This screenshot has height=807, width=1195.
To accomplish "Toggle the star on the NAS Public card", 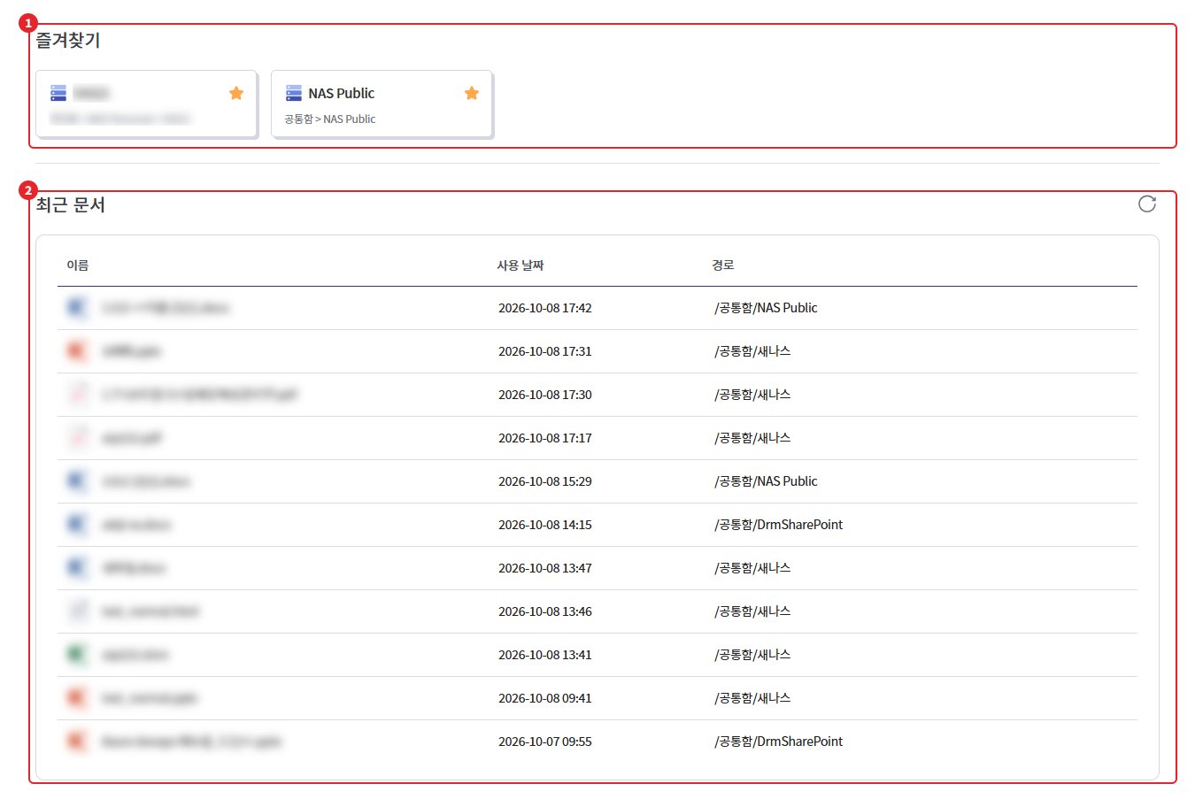I will 472,93.
